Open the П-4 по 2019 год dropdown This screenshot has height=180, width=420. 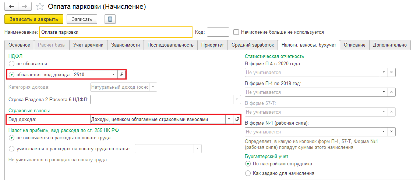click(x=384, y=92)
